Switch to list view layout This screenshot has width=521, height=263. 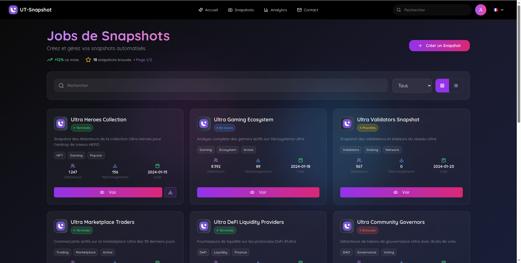(x=455, y=86)
